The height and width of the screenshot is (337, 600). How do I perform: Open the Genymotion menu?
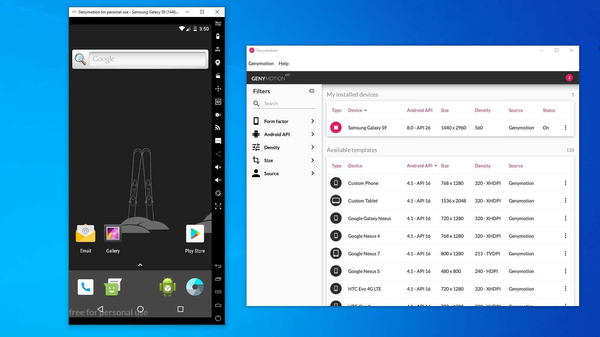pyautogui.click(x=261, y=63)
